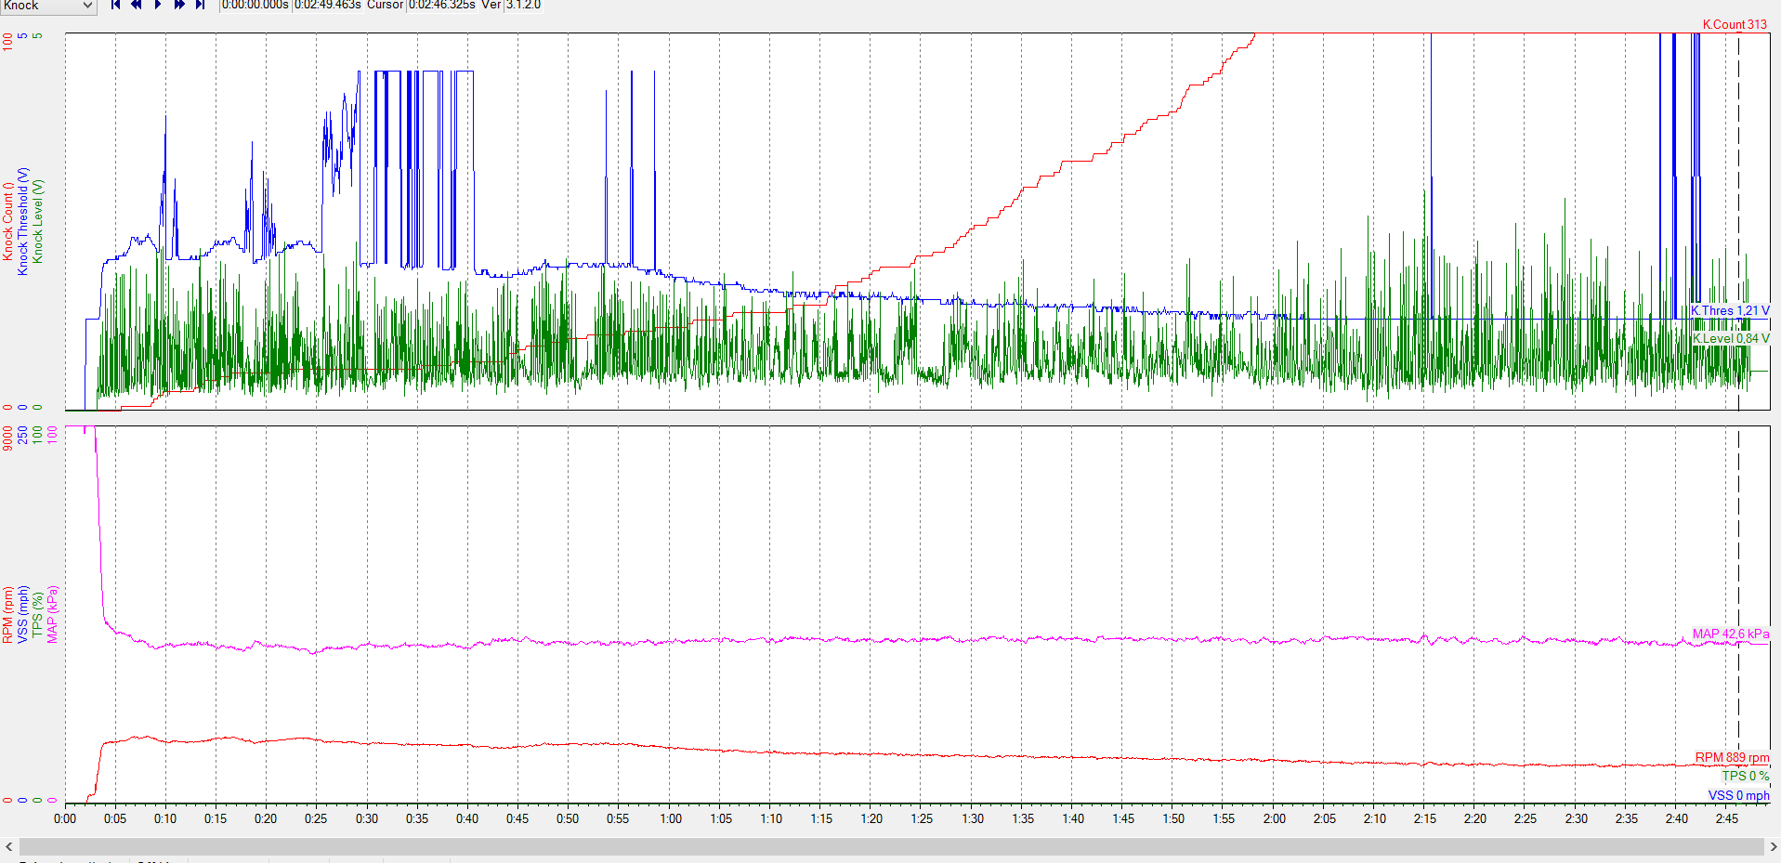Viewport: 1781px width, 863px height.
Task: Click the left arrow of the horizontal scrollbar
Action: (9, 846)
